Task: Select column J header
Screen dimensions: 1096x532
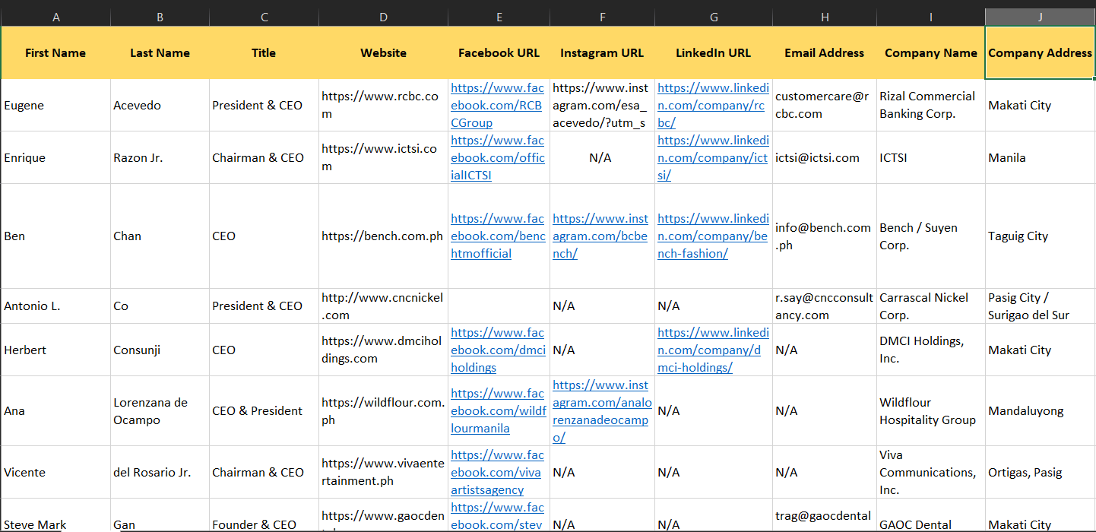Action: point(1040,17)
